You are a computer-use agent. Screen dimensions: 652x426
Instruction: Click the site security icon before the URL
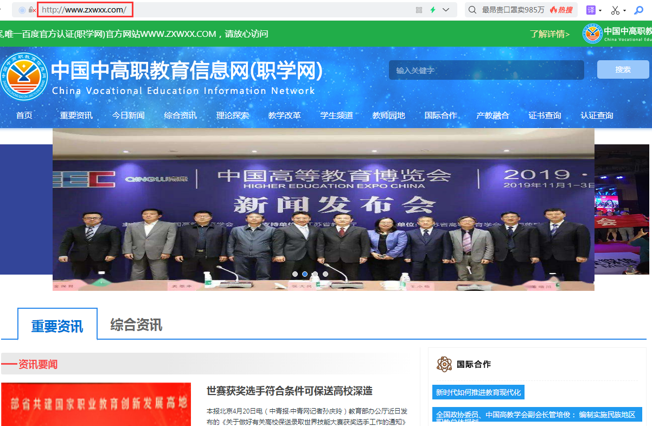[32, 10]
